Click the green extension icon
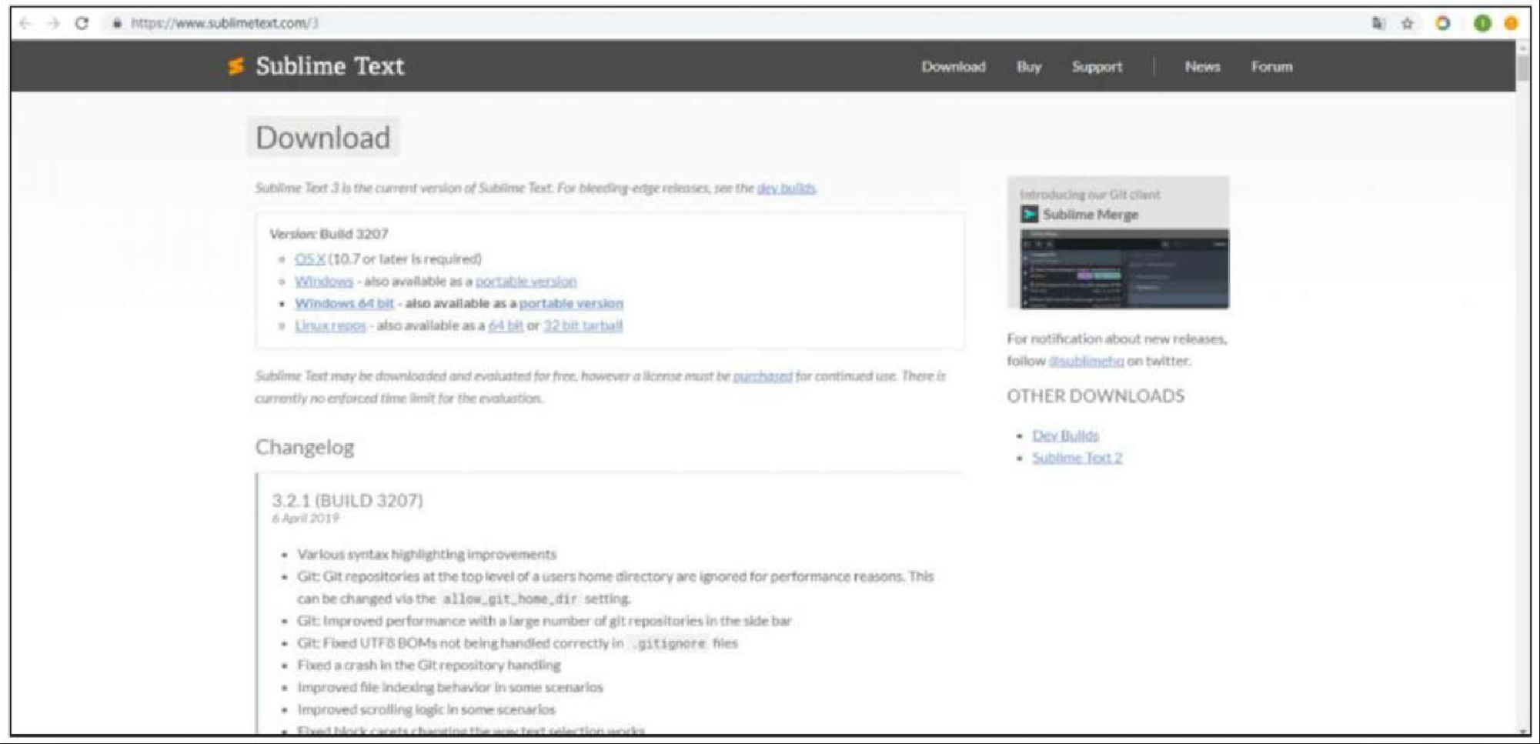Screen dimensions: 1540x744 tap(1482, 23)
